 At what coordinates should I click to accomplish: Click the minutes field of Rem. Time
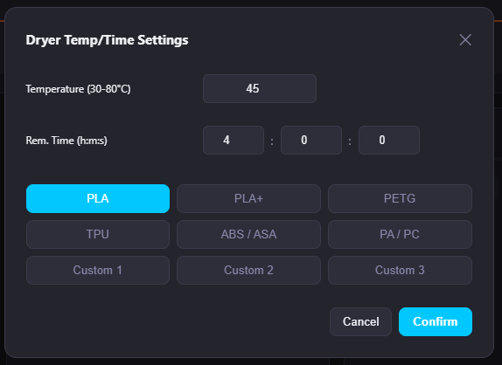[x=311, y=140]
